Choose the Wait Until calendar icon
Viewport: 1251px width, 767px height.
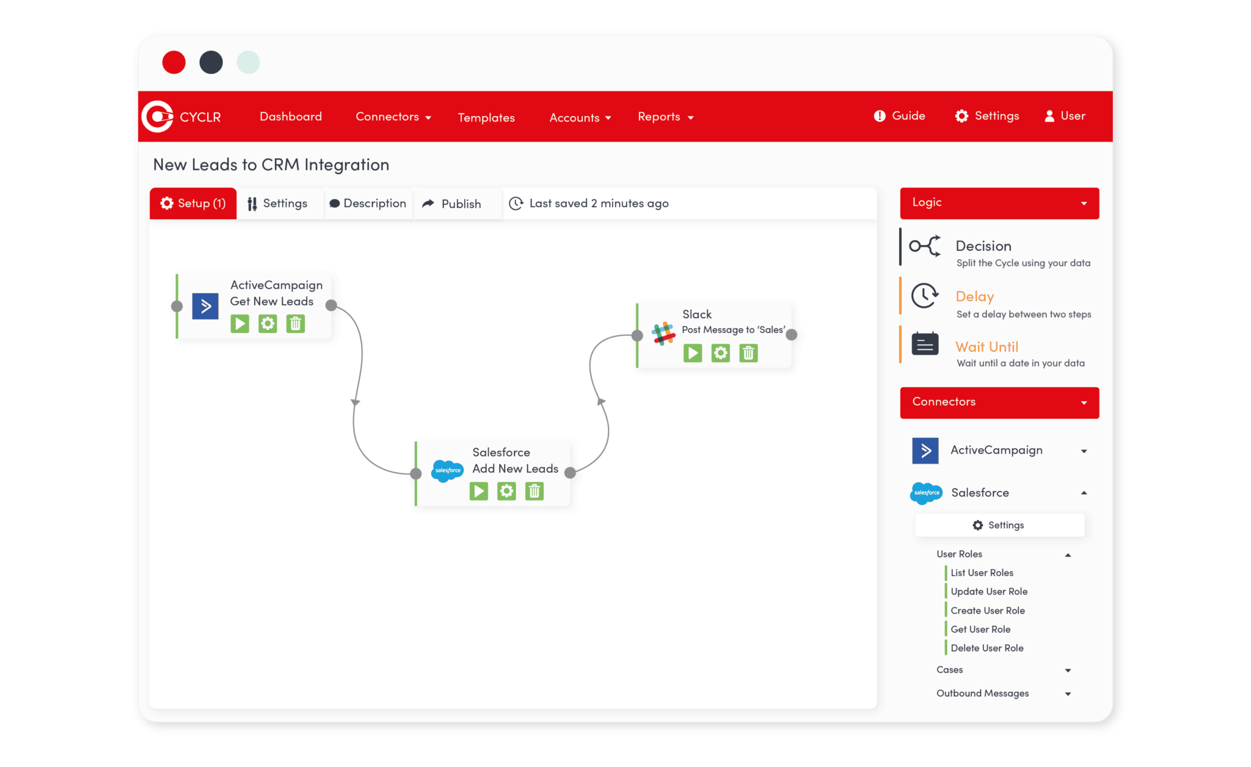point(925,344)
